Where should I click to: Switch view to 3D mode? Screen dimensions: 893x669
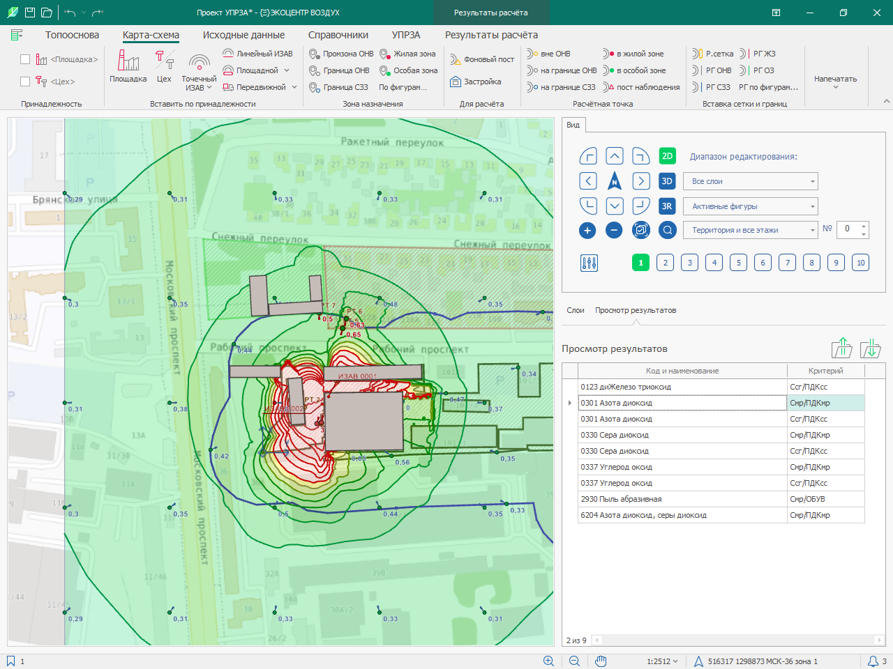(x=667, y=181)
